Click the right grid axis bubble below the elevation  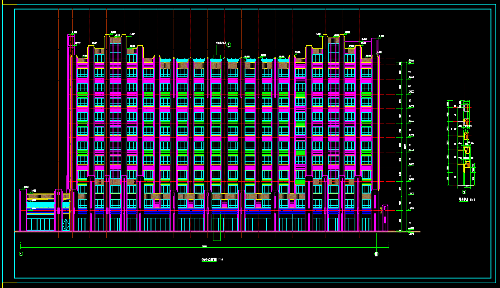377,254
